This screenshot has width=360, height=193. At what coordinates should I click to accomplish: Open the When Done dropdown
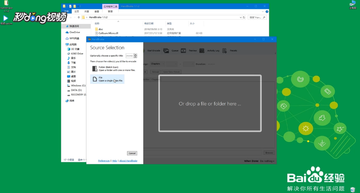coord(267,161)
